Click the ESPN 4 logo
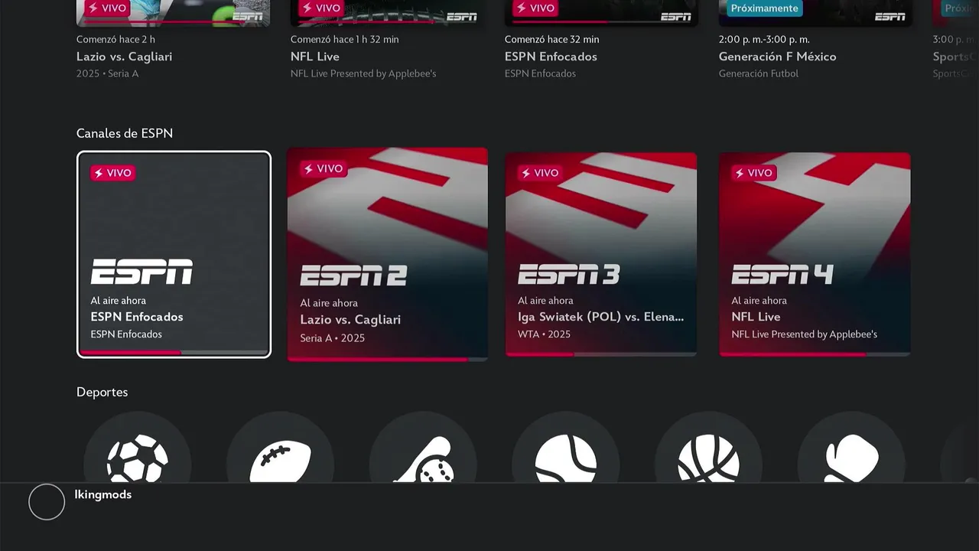979x551 pixels. point(782,274)
